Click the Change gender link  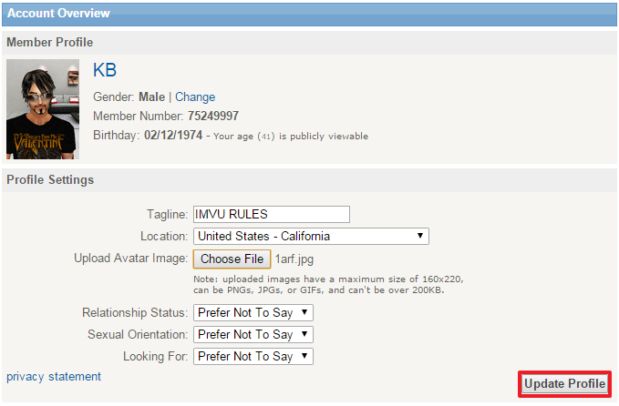click(x=195, y=96)
